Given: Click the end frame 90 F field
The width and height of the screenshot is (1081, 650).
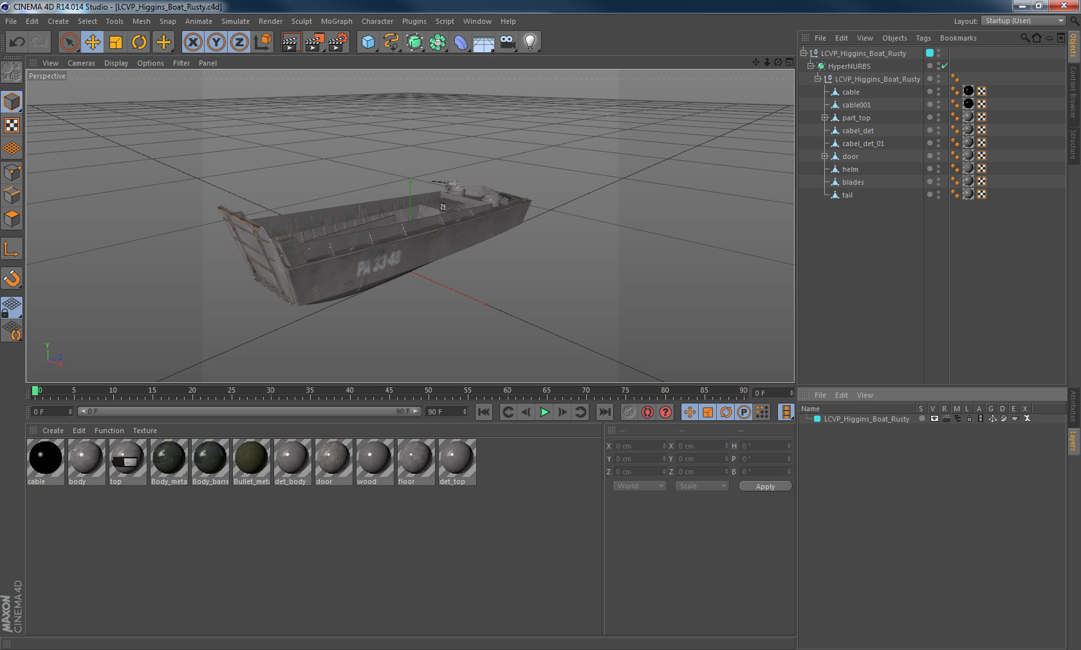Looking at the screenshot, I should pyautogui.click(x=446, y=412).
